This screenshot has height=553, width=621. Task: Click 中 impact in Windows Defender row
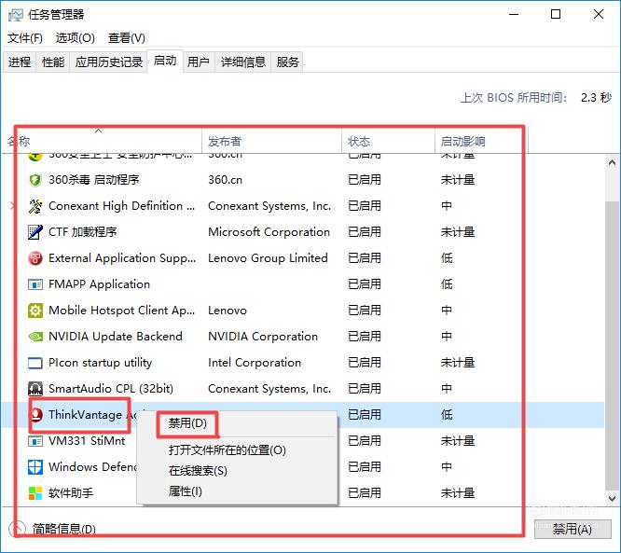447,467
